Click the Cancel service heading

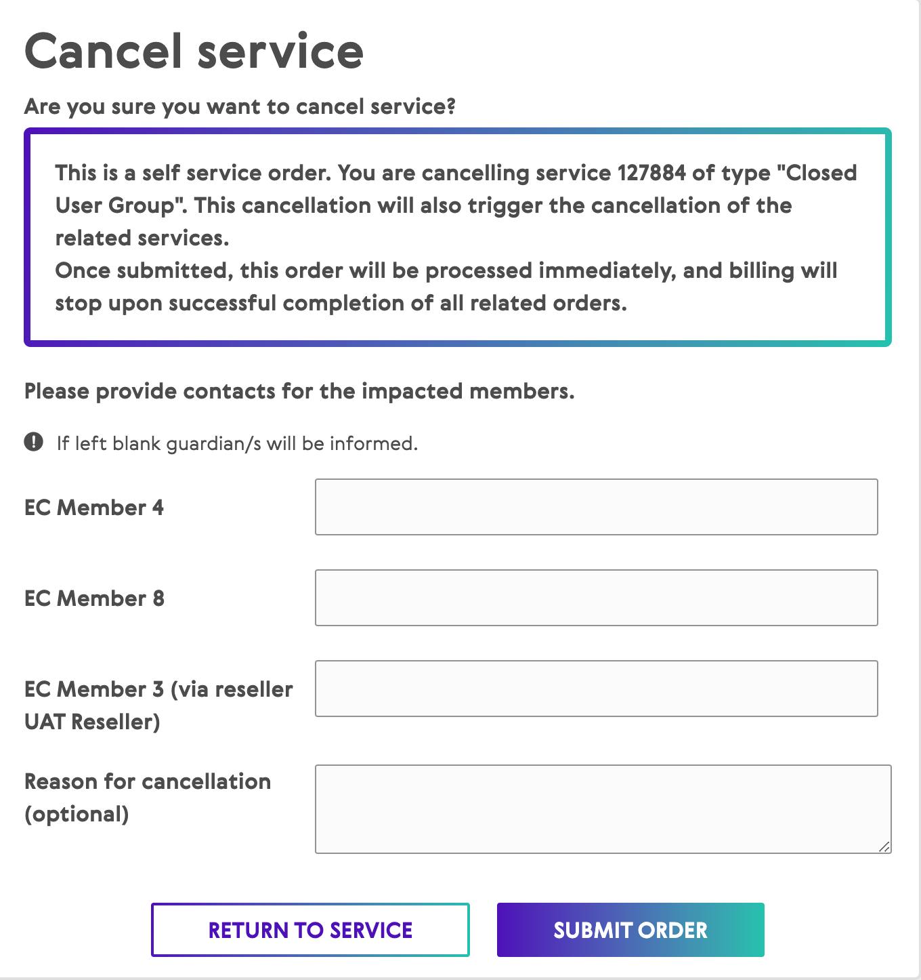coord(194,52)
